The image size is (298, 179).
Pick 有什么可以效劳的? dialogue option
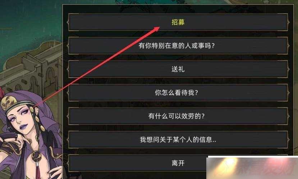(x=178, y=116)
